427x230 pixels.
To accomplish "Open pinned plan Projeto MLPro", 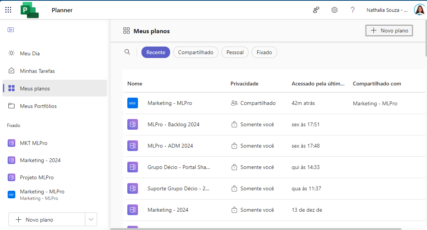I will 37,177.
